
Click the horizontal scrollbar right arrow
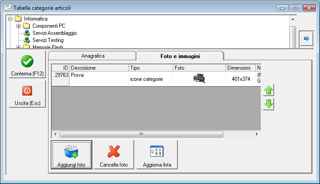[x=257, y=134]
